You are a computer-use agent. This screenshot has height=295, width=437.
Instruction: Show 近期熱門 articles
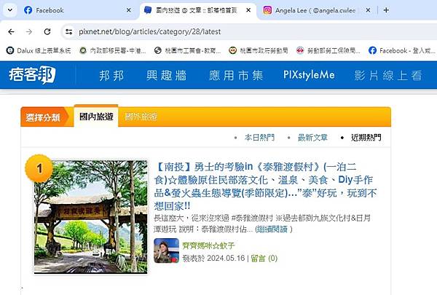[366, 138]
